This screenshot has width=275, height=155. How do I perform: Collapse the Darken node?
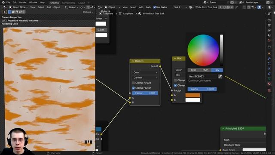pyautogui.click(x=133, y=61)
